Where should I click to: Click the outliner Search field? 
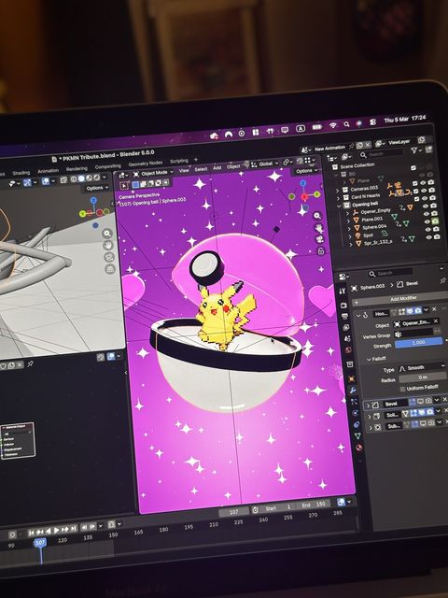coord(381,154)
